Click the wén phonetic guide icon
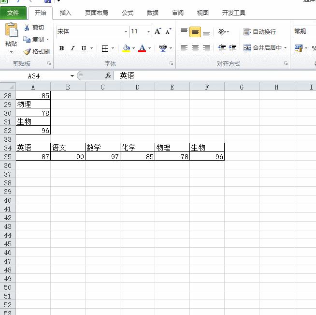Screen dimensions: 316x315 click(x=163, y=48)
